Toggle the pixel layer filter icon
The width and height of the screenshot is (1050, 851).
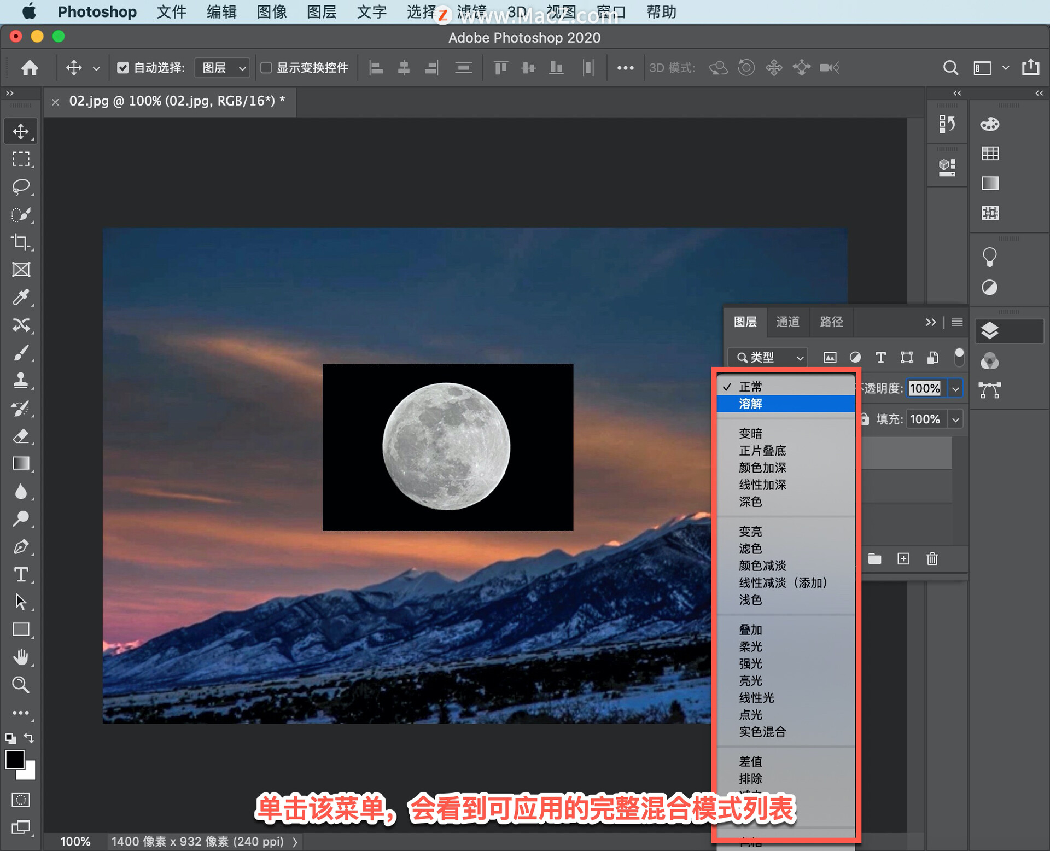tap(830, 358)
